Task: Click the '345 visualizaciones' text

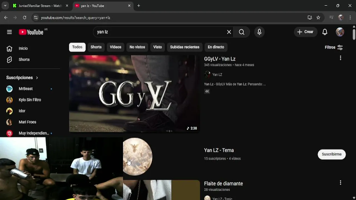Action: click(x=218, y=65)
